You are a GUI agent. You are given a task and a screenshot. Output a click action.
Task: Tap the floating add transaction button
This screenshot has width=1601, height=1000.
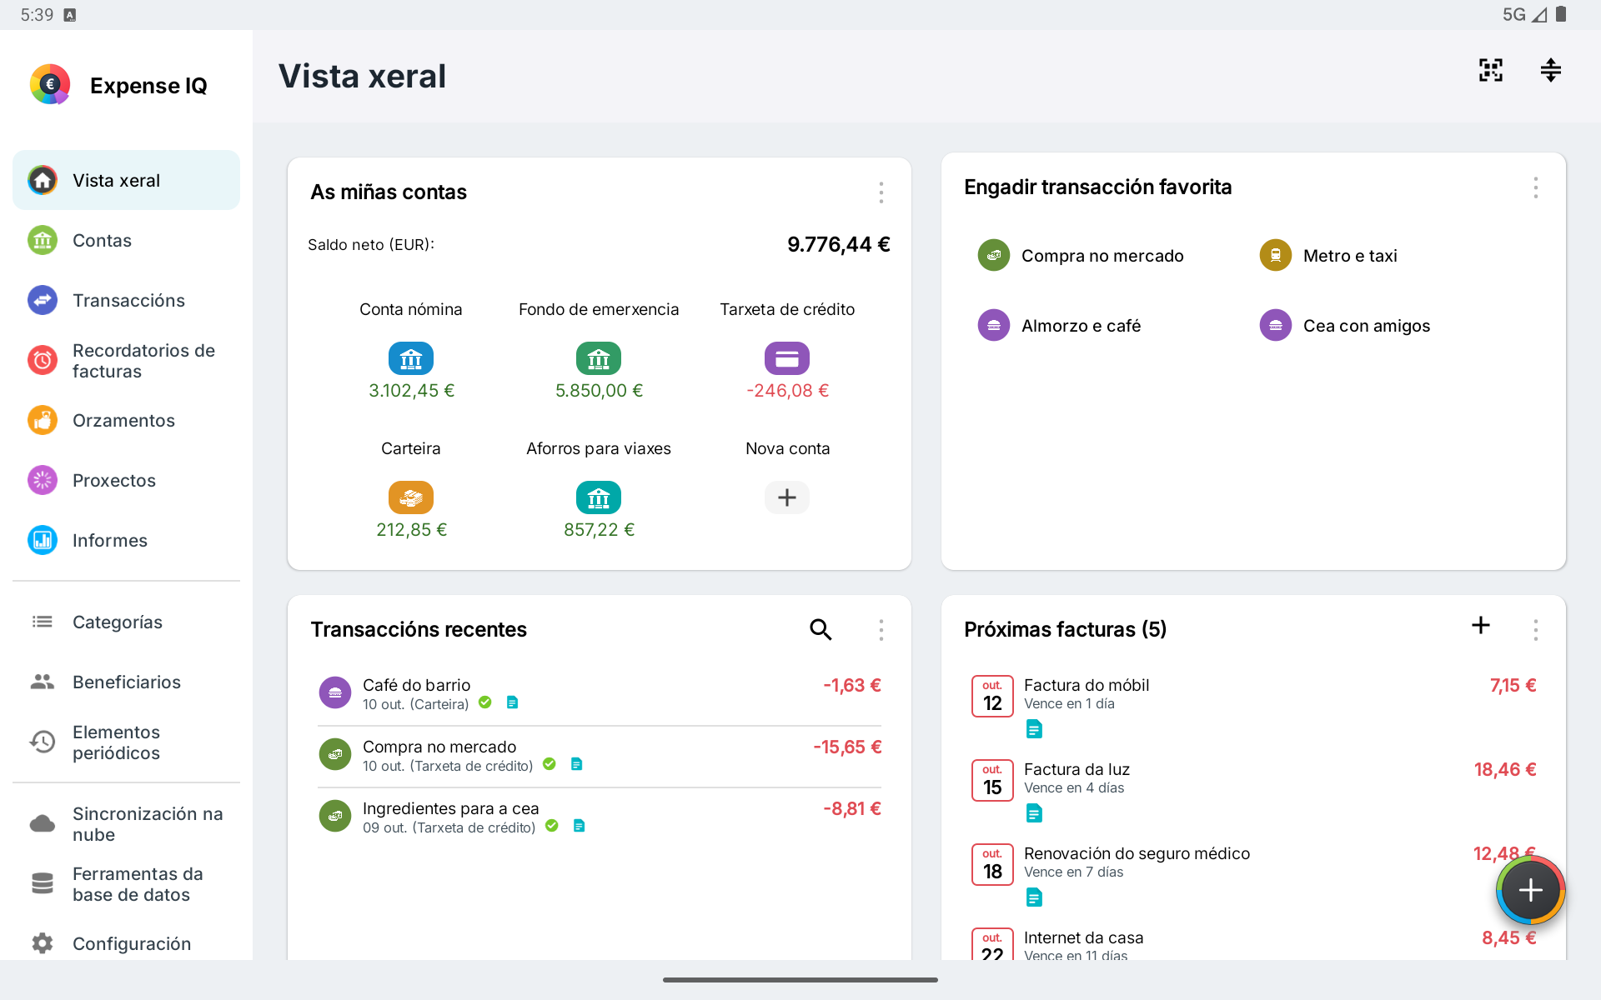pyautogui.click(x=1530, y=890)
